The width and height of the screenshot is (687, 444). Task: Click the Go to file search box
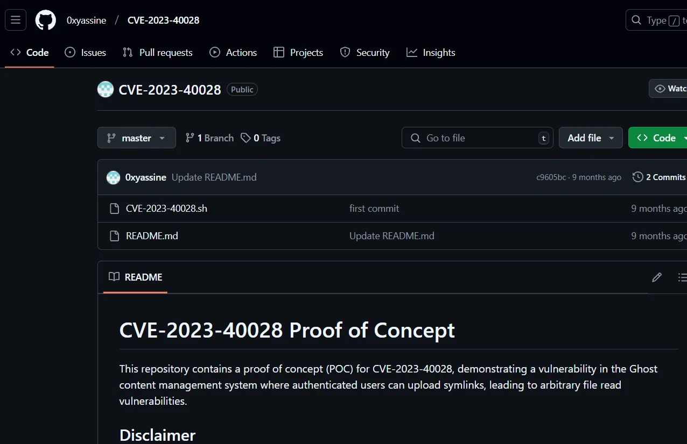coord(478,138)
